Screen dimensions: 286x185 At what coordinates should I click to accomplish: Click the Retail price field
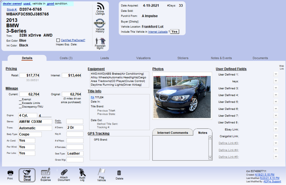coord(29,75)
